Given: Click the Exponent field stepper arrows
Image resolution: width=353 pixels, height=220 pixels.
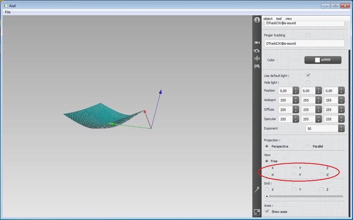Looking at the screenshot, I should (x=341, y=128).
